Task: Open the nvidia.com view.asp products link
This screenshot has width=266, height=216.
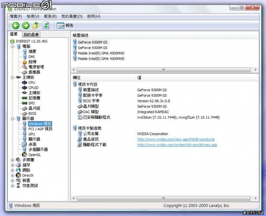Action: [x=176, y=139]
